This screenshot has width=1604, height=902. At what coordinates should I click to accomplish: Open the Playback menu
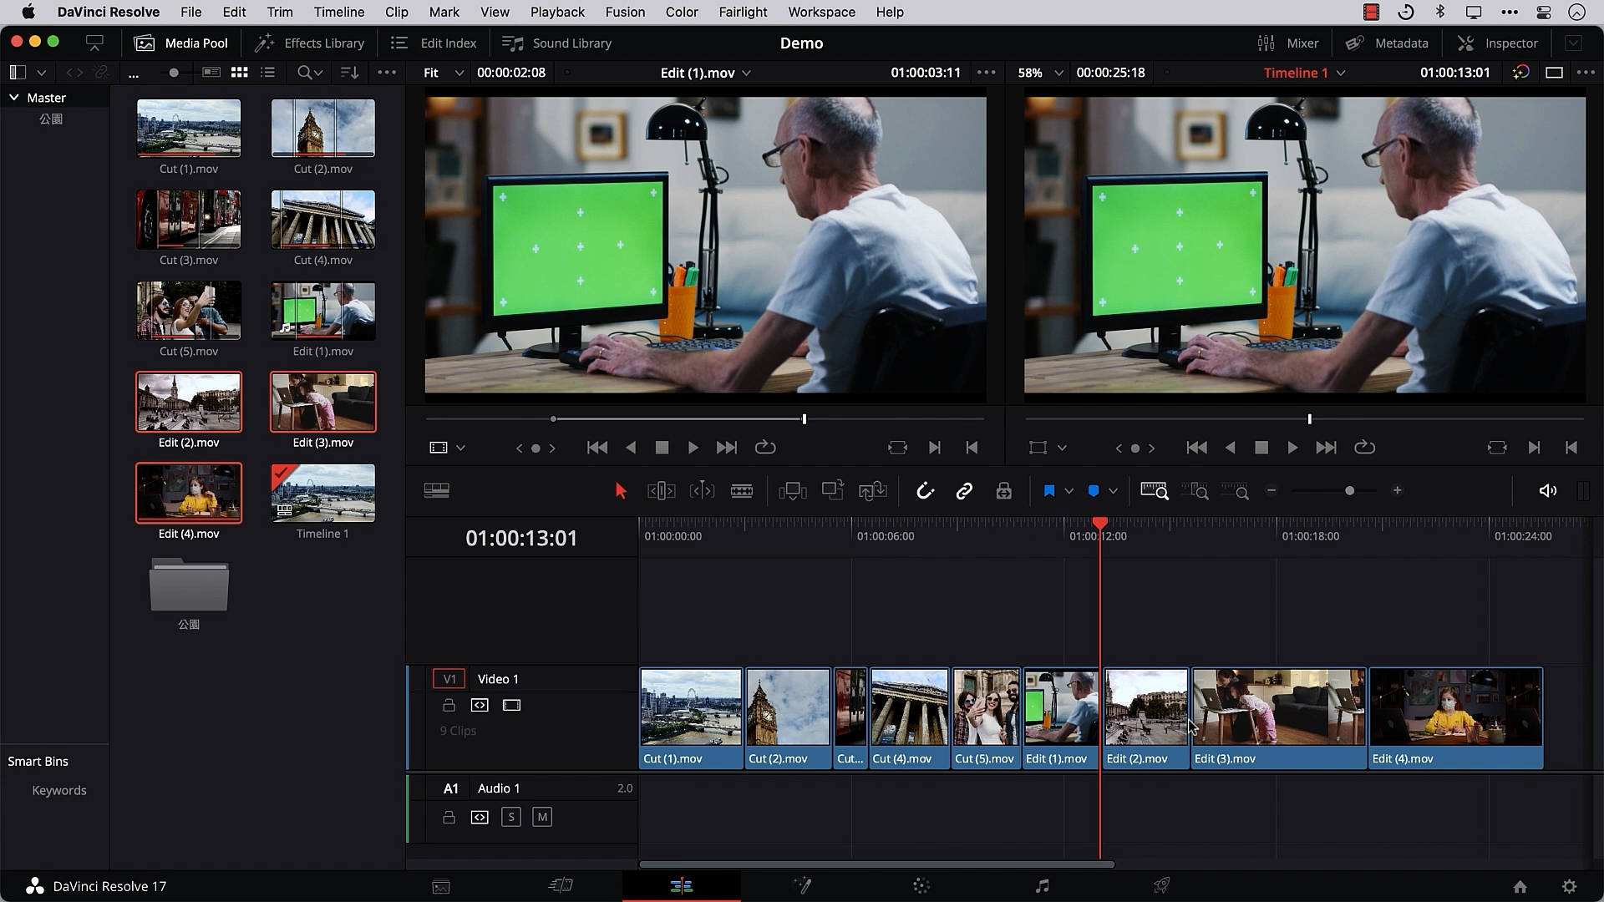pos(557,12)
